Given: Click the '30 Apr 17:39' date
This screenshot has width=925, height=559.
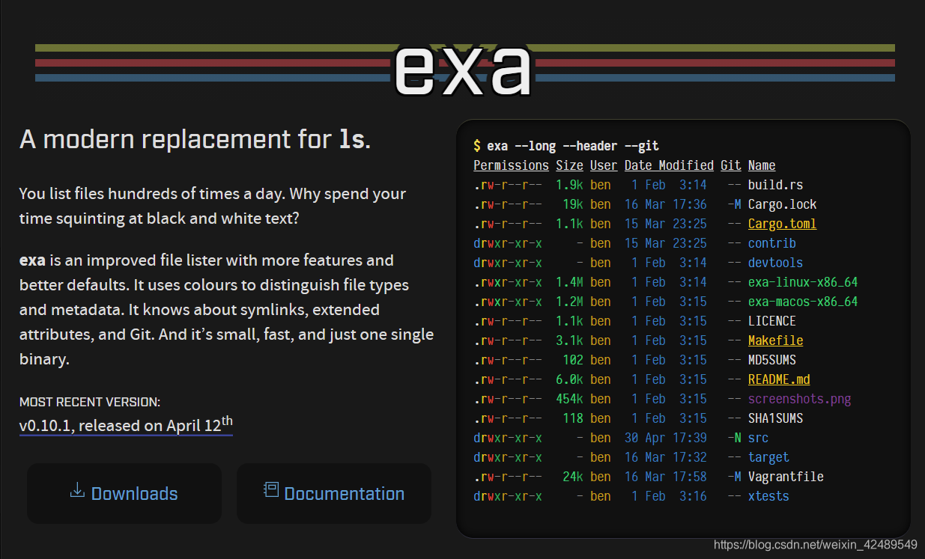Looking at the screenshot, I should pos(666,438).
